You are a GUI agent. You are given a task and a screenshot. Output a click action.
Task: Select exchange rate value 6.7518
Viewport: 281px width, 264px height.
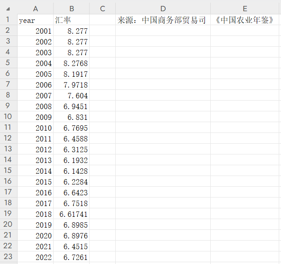click(71, 203)
